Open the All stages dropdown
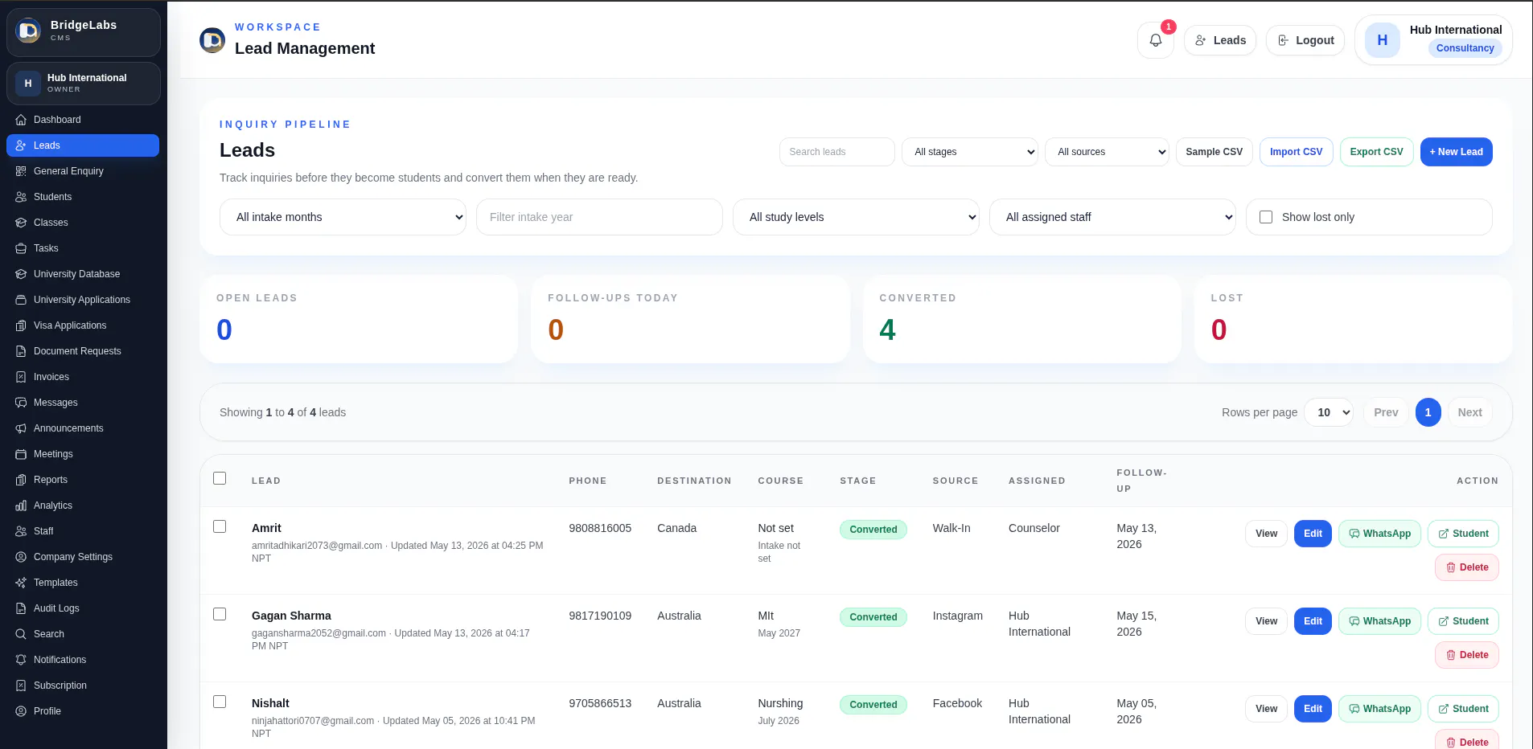Image resolution: width=1533 pixels, height=749 pixels. point(970,152)
